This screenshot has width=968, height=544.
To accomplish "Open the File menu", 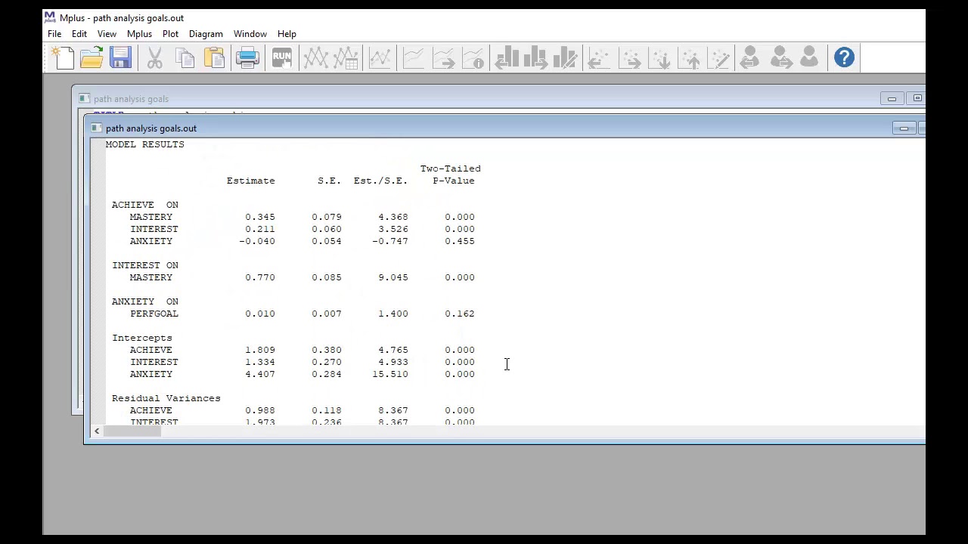I will pos(54,34).
